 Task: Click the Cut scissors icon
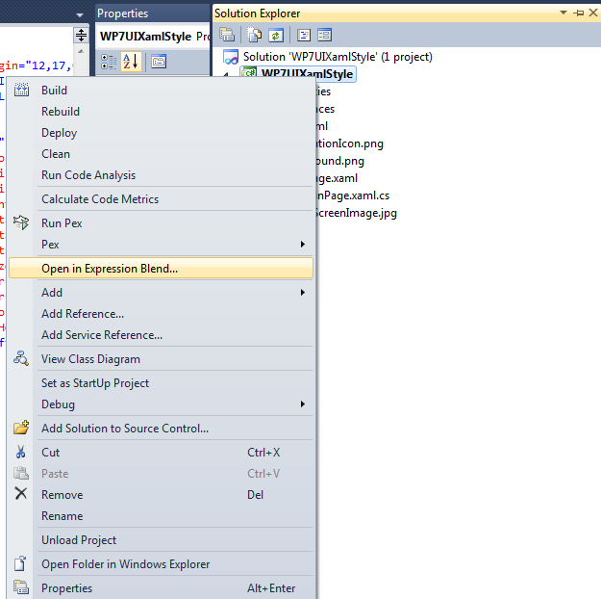21,452
